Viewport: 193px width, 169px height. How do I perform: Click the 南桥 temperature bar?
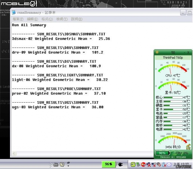click(173, 125)
